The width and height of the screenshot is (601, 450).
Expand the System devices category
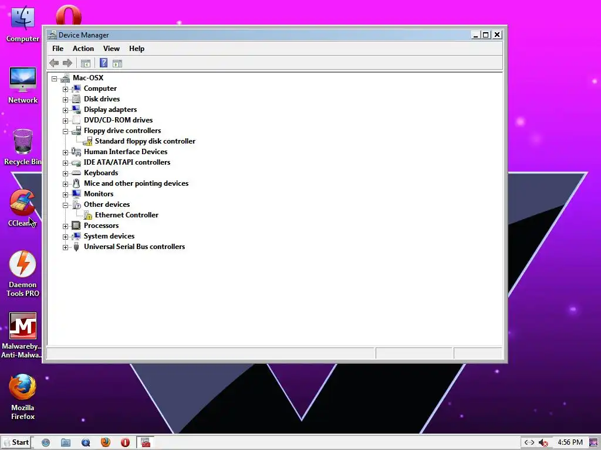coord(66,237)
